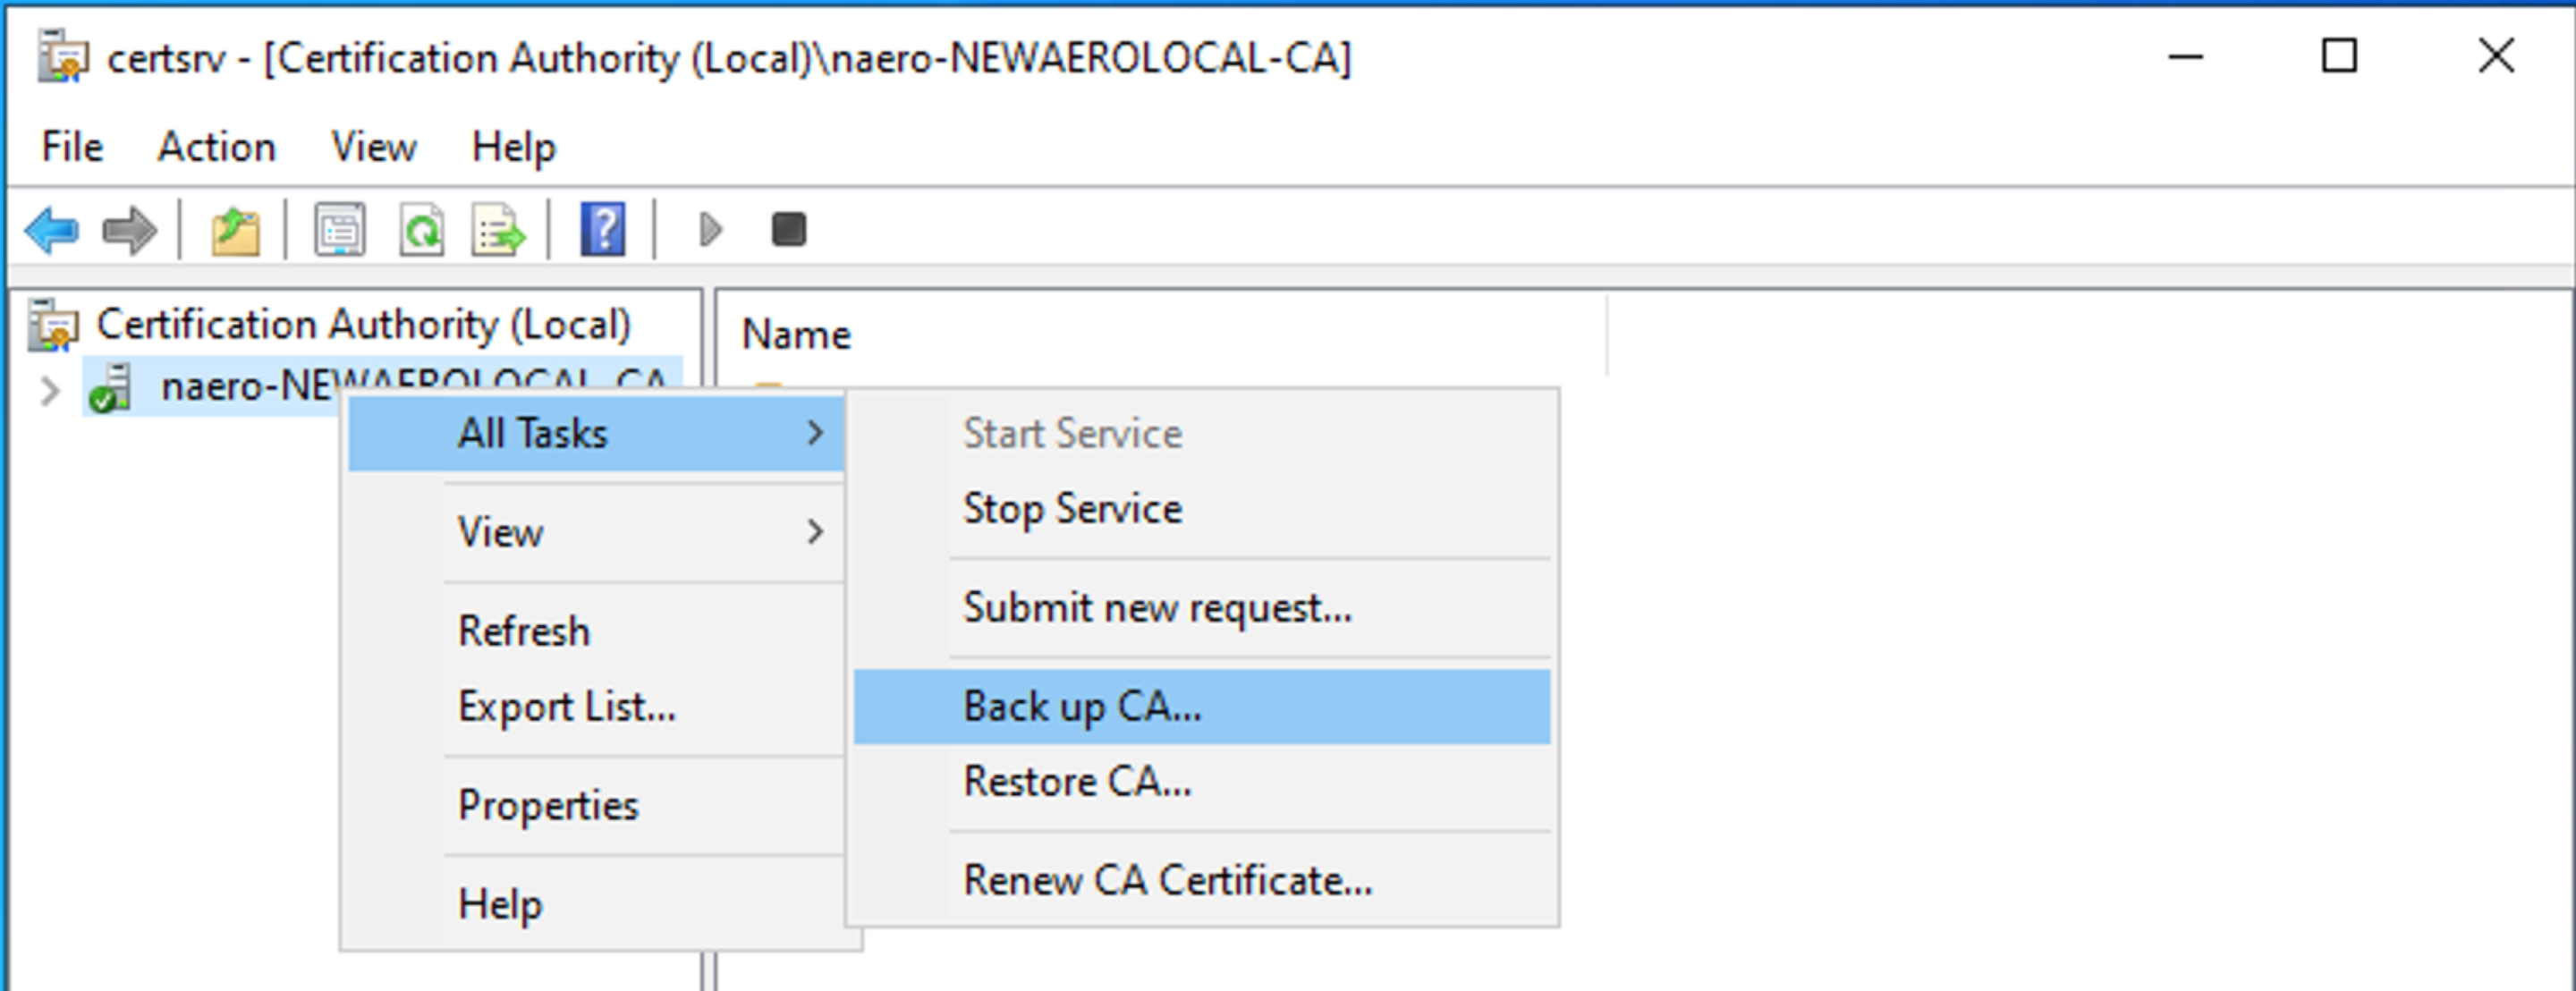Click the Name column header
This screenshot has height=991, width=2576.
(797, 334)
